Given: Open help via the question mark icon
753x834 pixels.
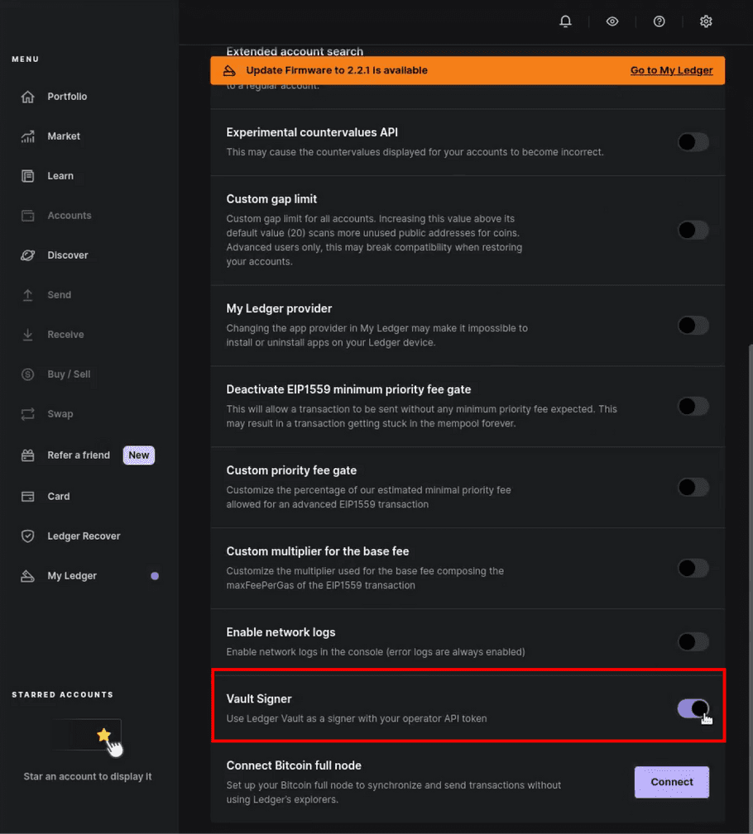Looking at the screenshot, I should (659, 21).
